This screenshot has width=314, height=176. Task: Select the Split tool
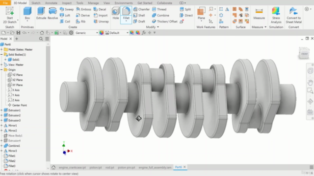click(x=185, y=9)
